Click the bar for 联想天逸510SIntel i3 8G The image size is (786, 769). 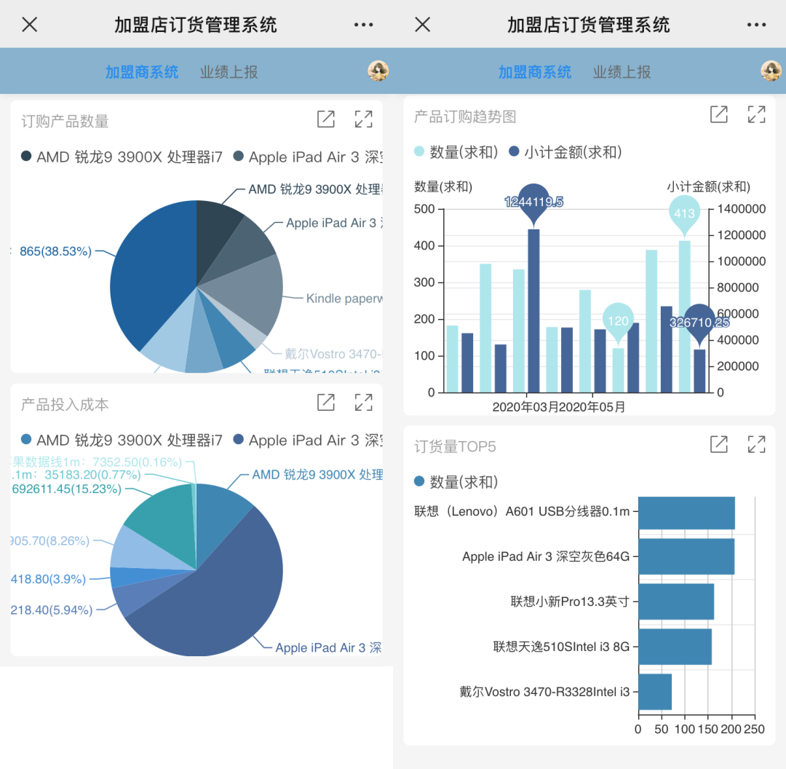click(x=675, y=647)
